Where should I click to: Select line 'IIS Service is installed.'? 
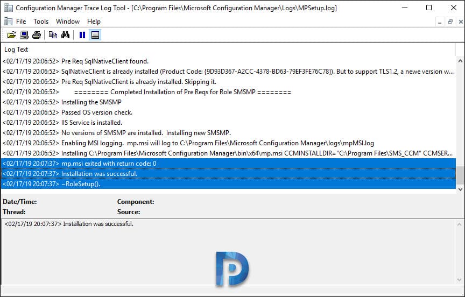228,123
